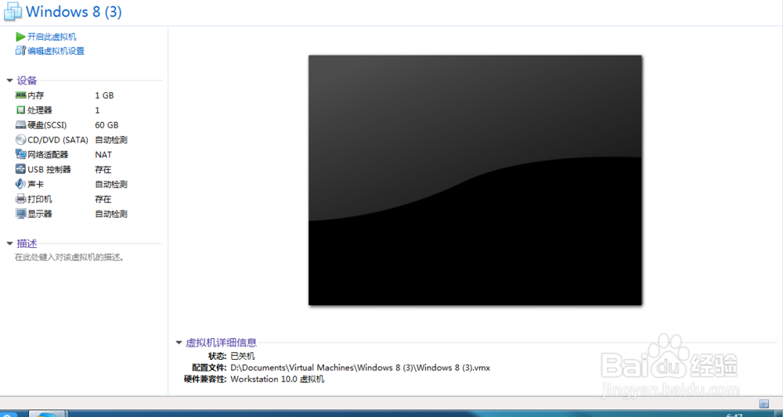Viewport: 783px width, 417px height.
Task: Click the processor count value 1
Action: 97,110
